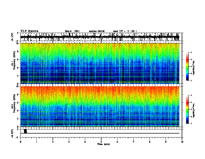
Task: Click inside the ch.2 spectrogram panel
Action: (x=100, y=107)
